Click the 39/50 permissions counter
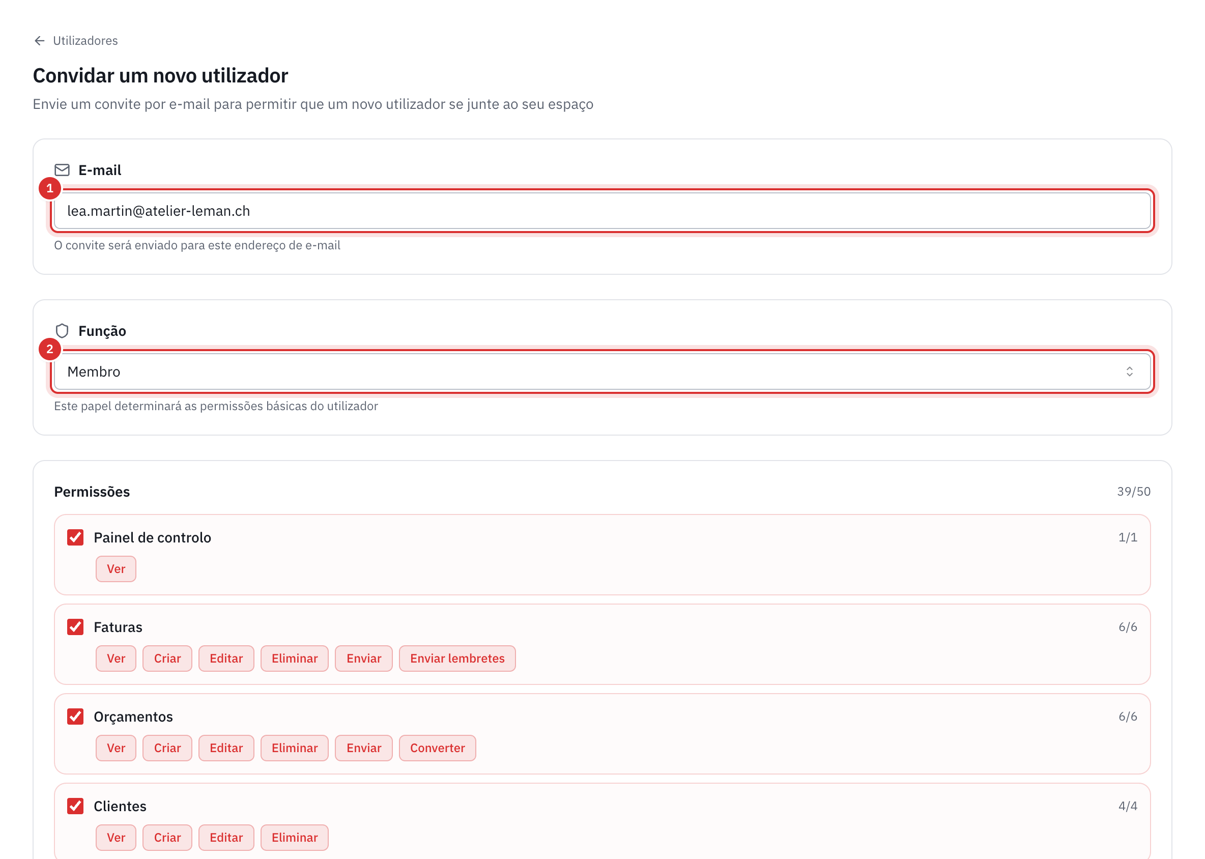The image size is (1205, 859). point(1133,491)
